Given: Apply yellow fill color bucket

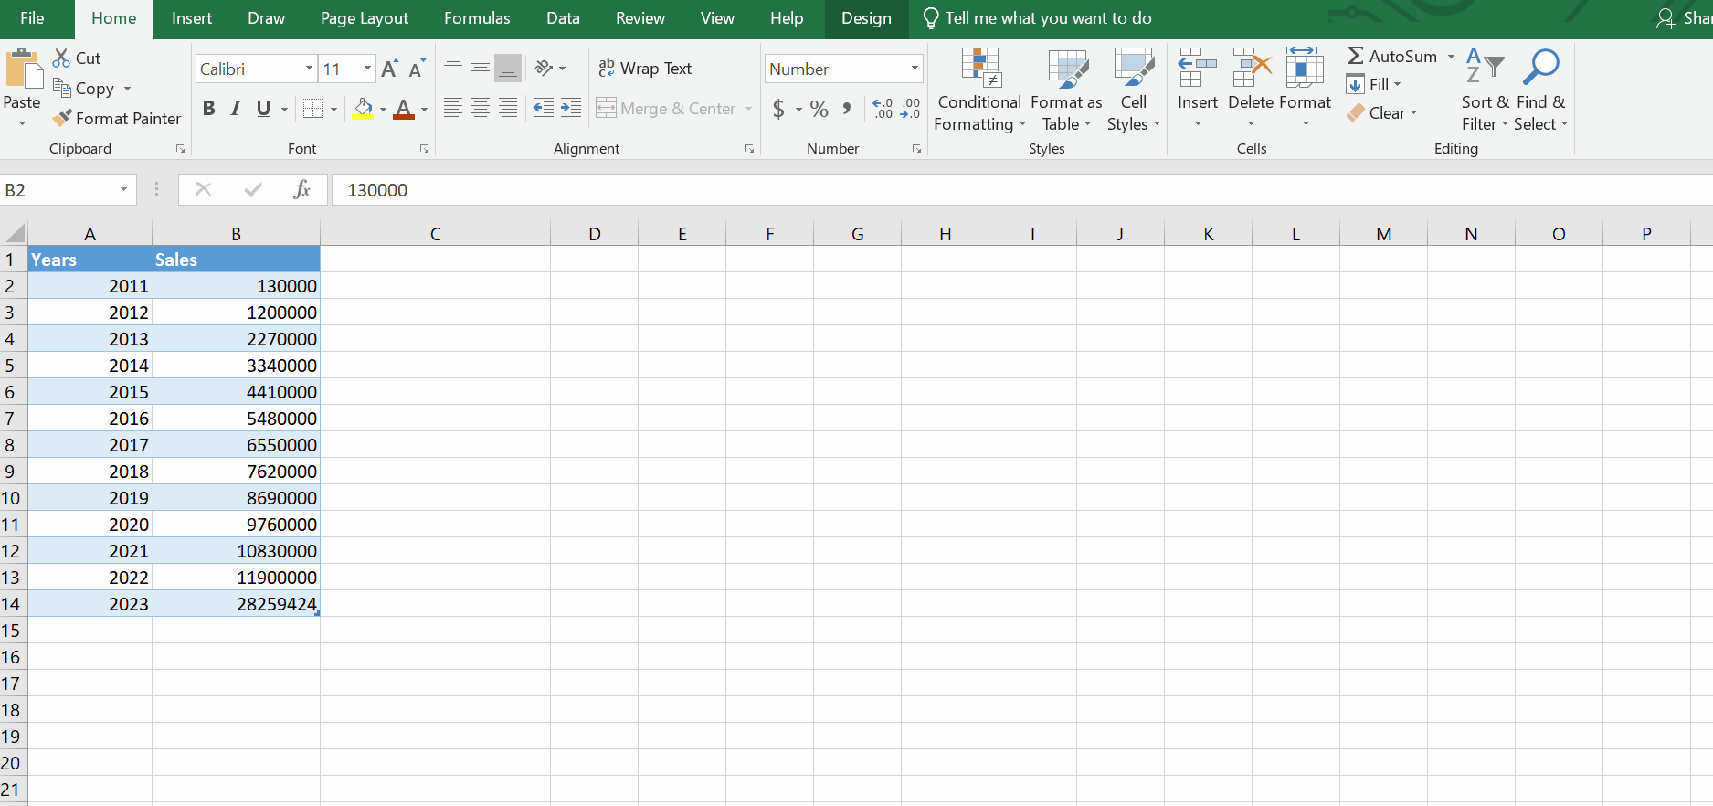Looking at the screenshot, I should pyautogui.click(x=364, y=109).
